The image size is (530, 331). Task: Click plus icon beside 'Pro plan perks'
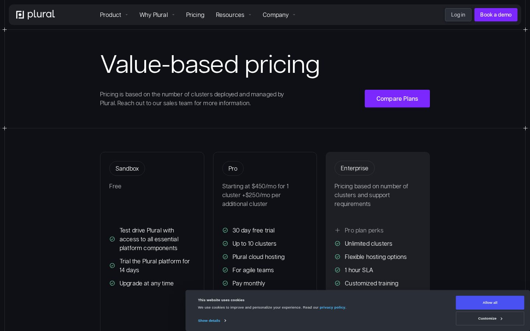[338, 230]
